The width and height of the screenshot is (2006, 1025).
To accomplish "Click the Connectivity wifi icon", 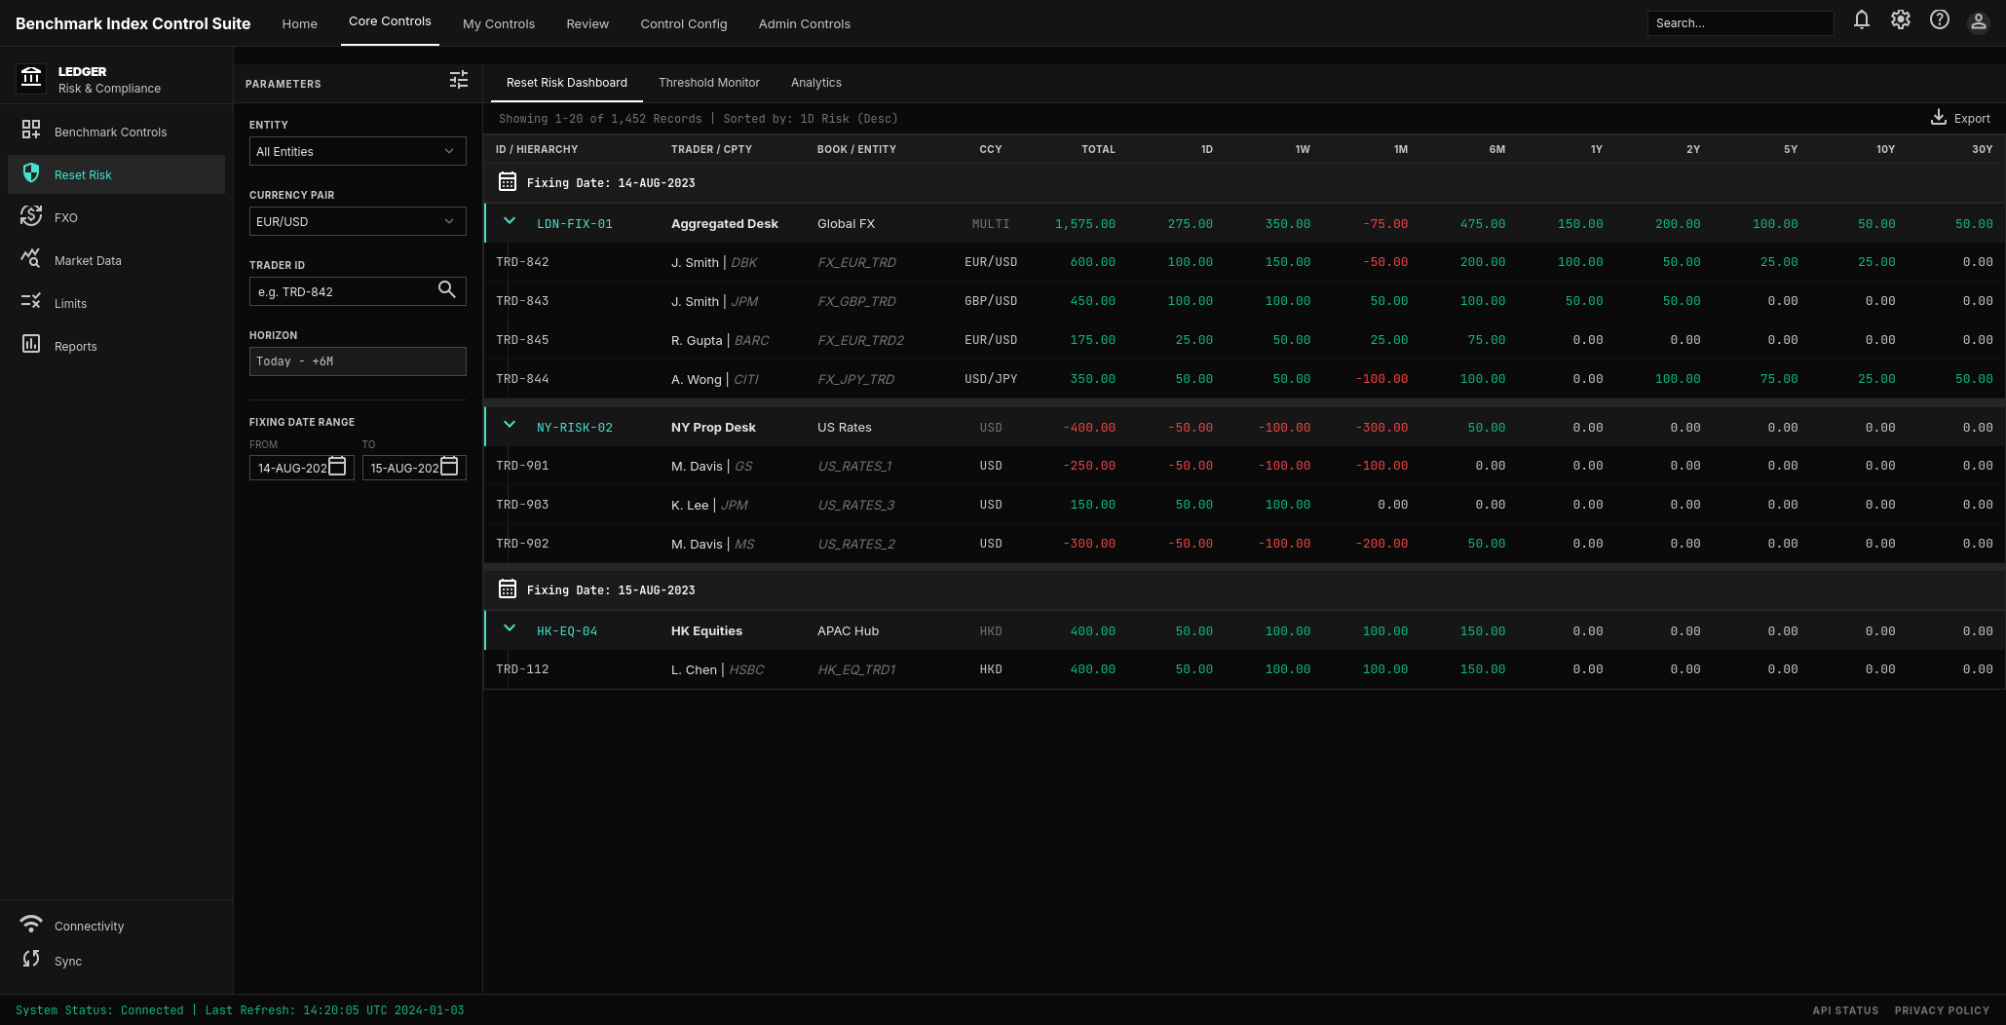I will point(31,924).
